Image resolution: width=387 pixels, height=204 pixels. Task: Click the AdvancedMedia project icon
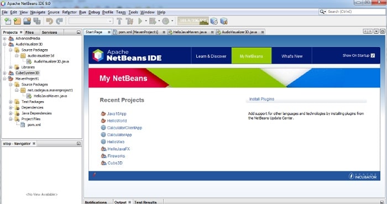[x=11, y=39]
